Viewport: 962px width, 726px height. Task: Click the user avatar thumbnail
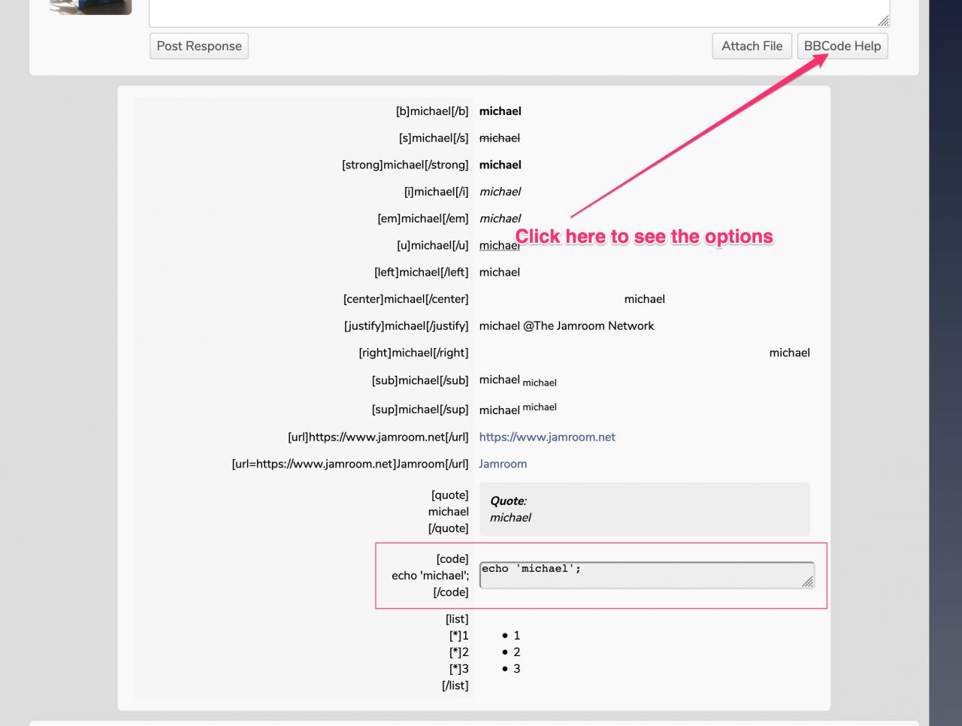91,7
